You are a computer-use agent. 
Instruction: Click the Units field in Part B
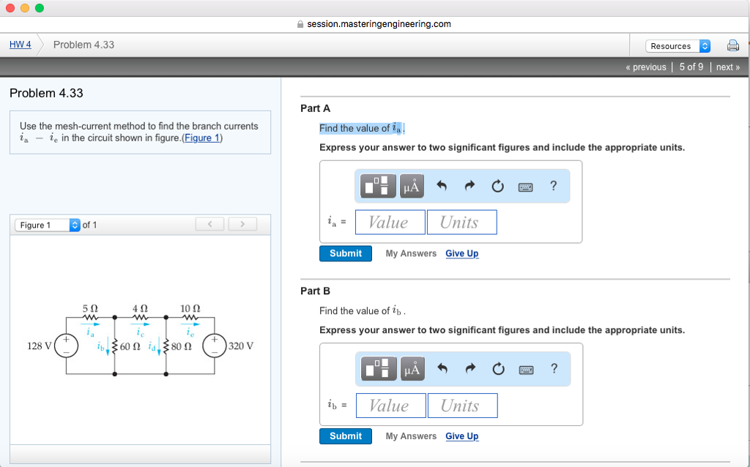(x=462, y=404)
